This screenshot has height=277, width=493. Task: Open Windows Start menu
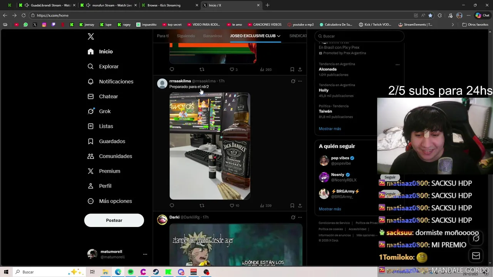(x=6, y=272)
